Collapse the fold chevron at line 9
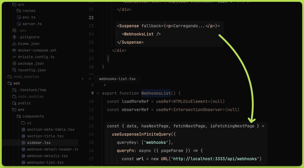 (98, 93)
